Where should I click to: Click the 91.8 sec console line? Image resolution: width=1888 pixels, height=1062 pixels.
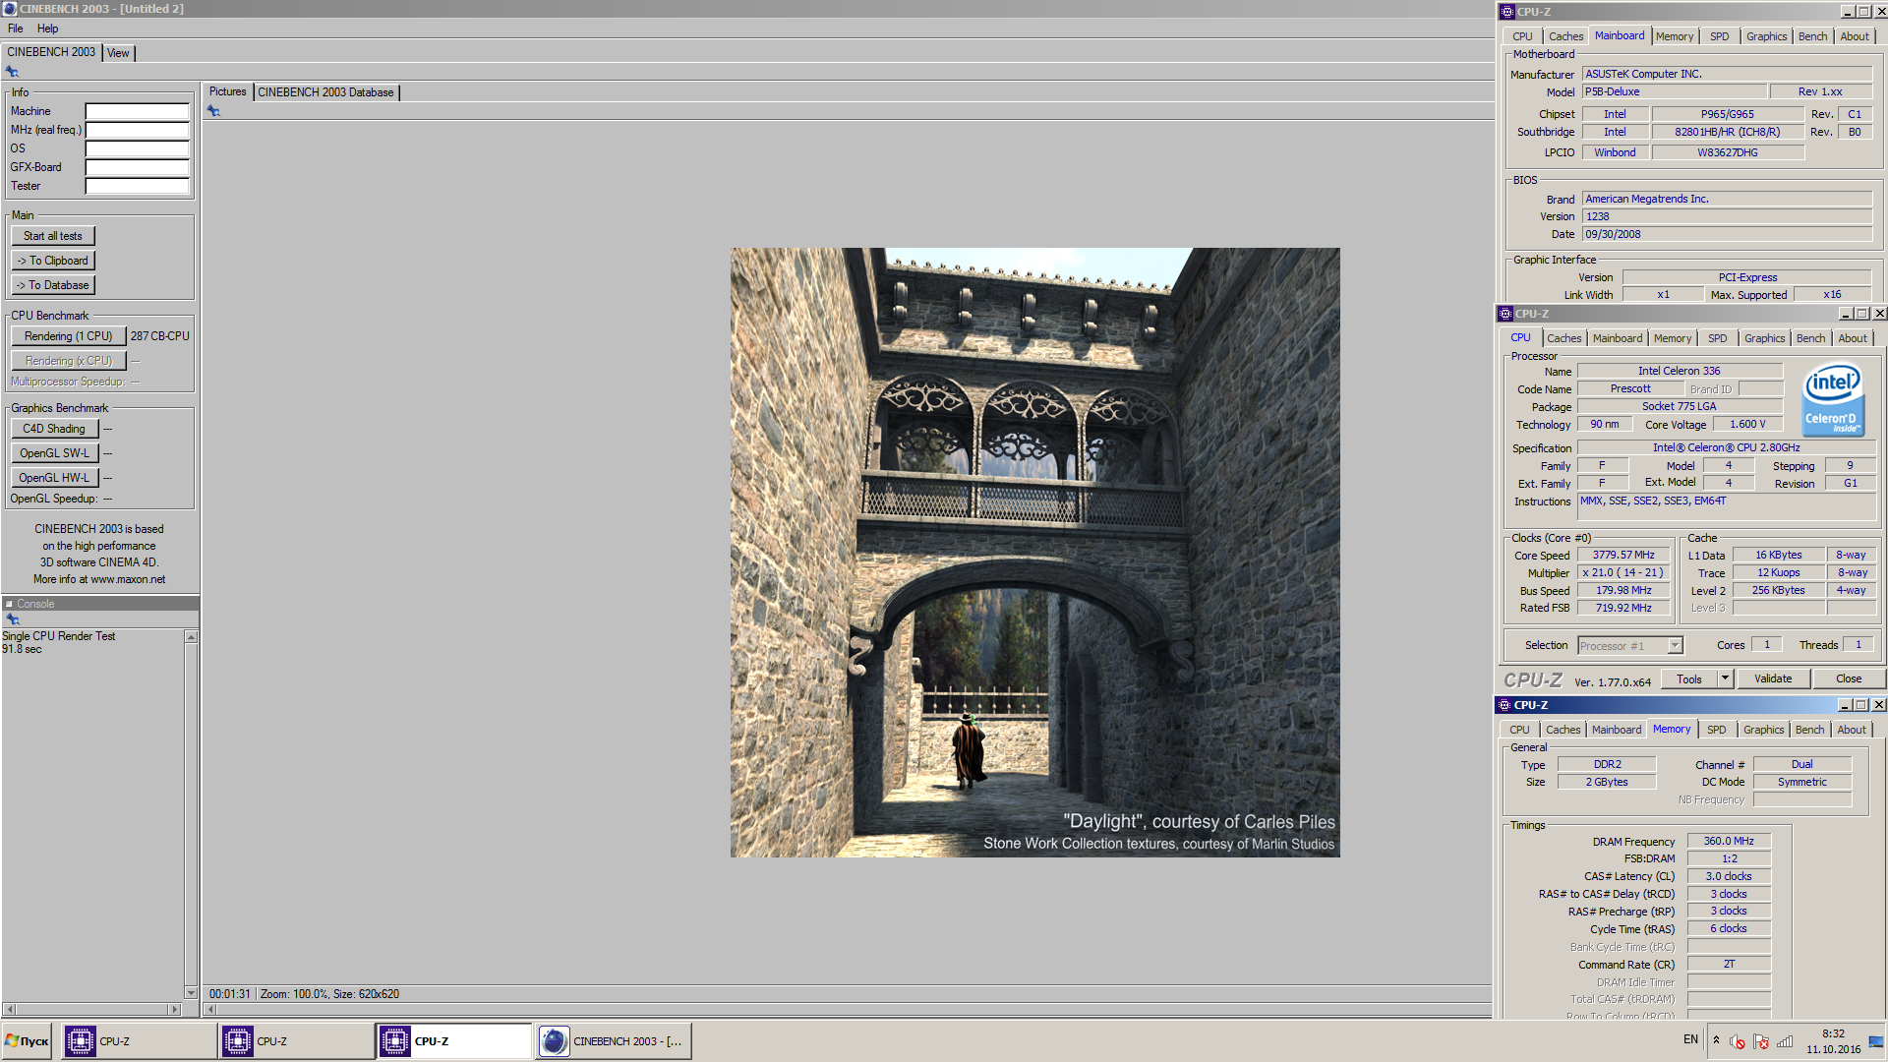click(22, 649)
